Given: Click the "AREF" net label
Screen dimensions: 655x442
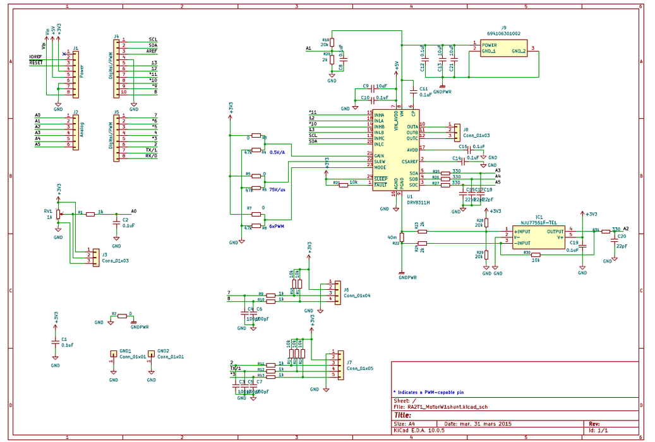Looking at the screenshot, I should tap(152, 51).
